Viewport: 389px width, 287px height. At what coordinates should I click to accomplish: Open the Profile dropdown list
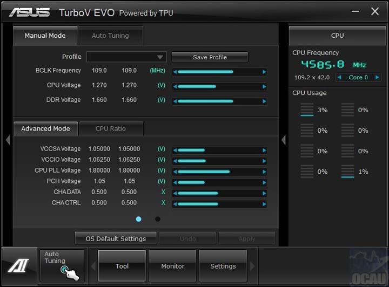[126, 57]
